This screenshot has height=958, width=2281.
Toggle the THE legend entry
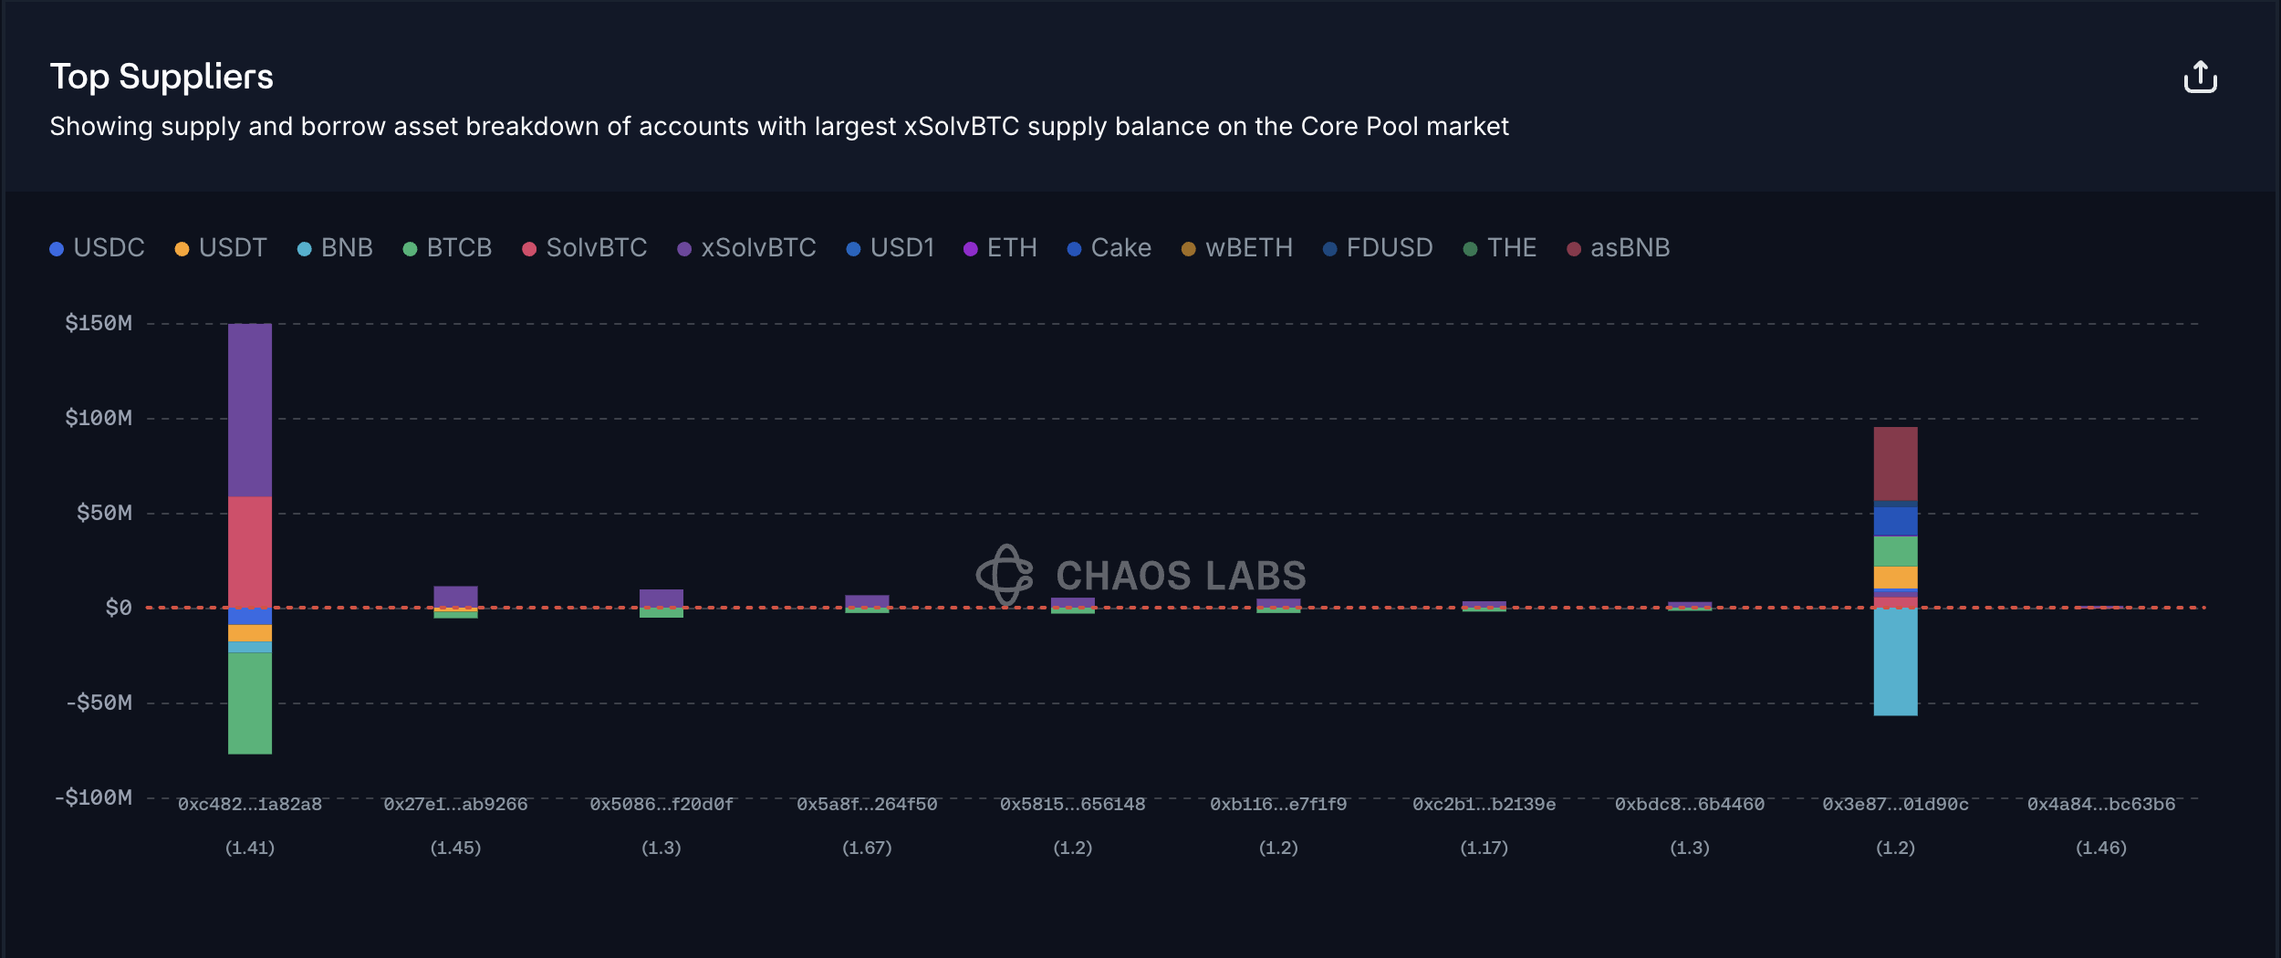click(x=1499, y=248)
